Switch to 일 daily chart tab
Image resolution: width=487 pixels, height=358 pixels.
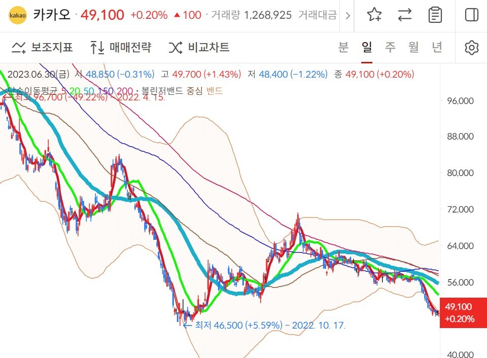(x=367, y=47)
